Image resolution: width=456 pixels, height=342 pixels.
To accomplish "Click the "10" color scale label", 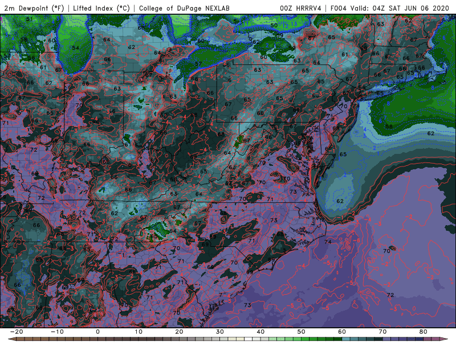I will [x=139, y=332].
